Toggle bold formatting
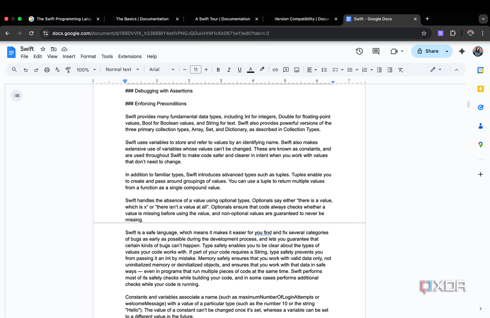Image resolution: width=490 pixels, height=318 pixels. click(x=218, y=70)
